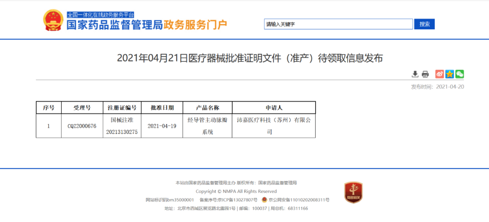Select the 沛嘉医疗科技（苏州）有限公司 cell
The image size is (489, 222).
(x=274, y=126)
